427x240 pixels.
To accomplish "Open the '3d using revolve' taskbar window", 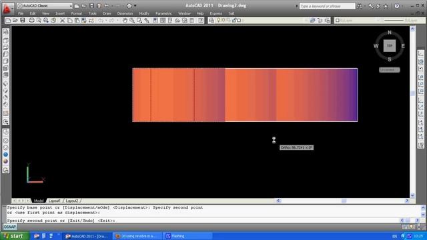I will click(137, 236).
